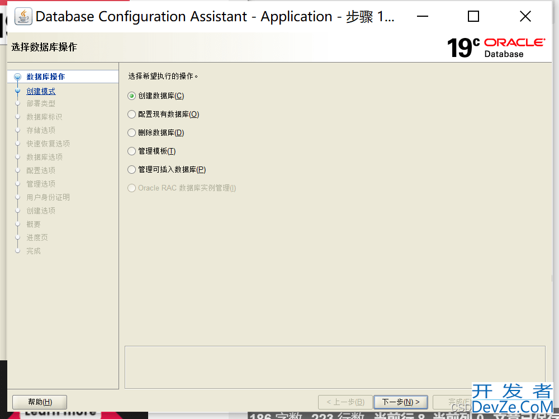Screen dimensions: 559x419
Task: Click the Oracle 19c Database logo
Action: 496,47
